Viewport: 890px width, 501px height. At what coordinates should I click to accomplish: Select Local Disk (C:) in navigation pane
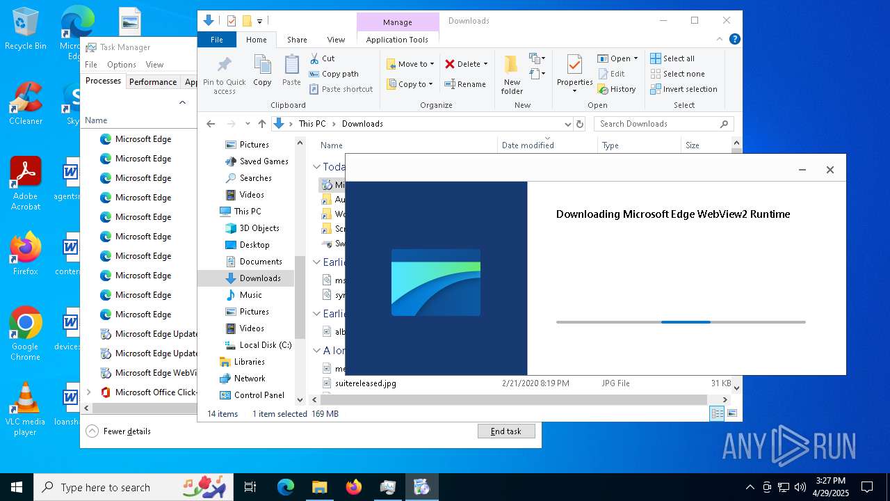pyautogui.click(x=257, y=345)
